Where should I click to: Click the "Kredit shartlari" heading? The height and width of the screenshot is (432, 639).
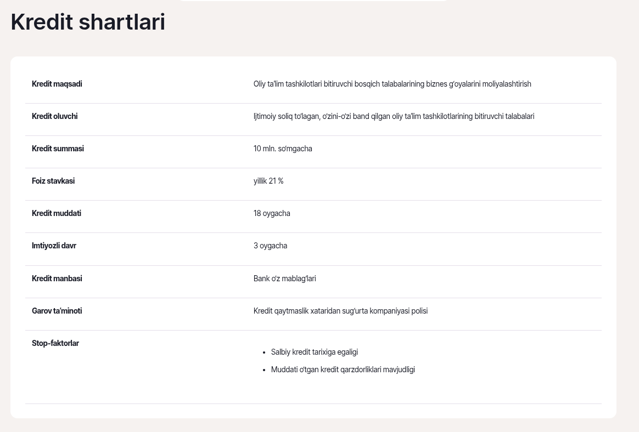(x=88, y=22)
